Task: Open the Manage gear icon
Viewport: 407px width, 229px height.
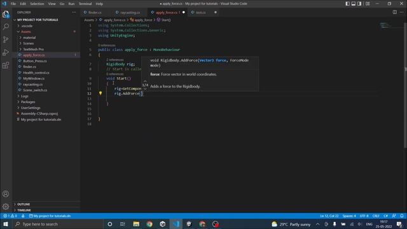Action: 6,207
